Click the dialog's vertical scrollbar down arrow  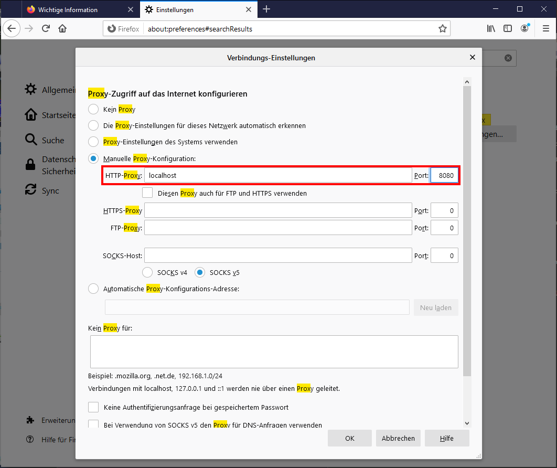[467, 423]
